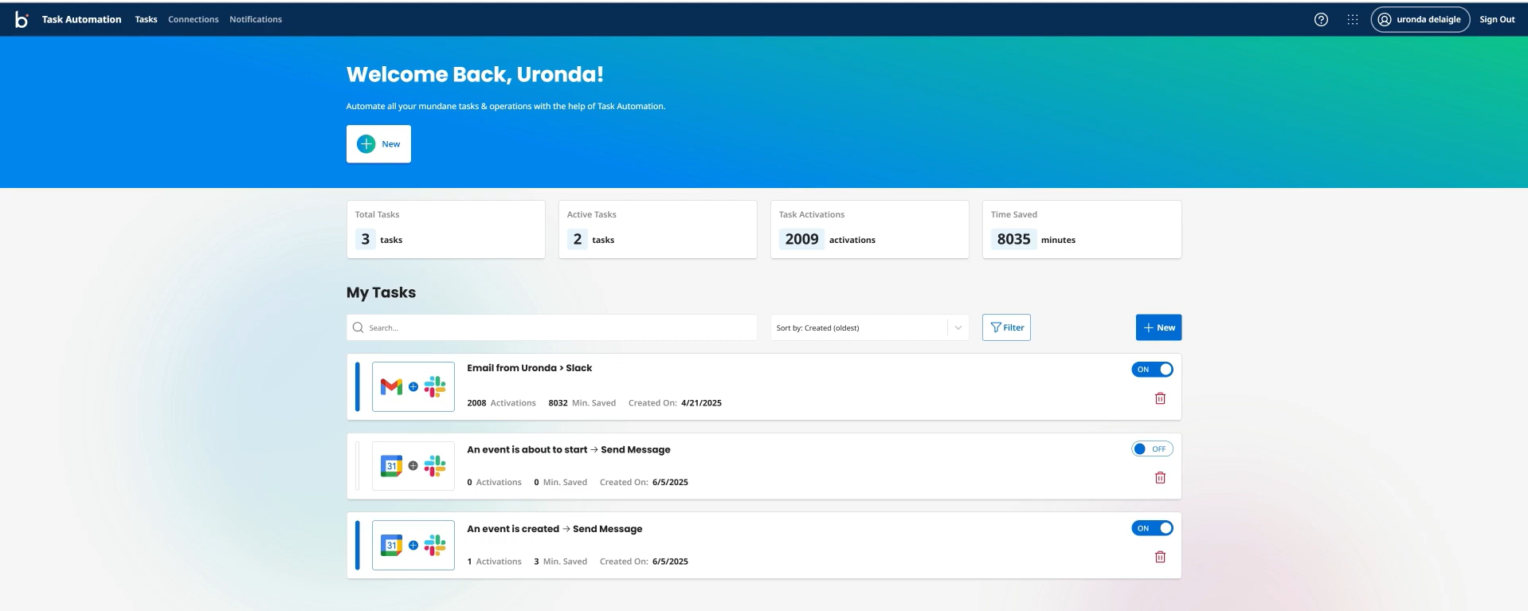Click the search magnifier icon
The width and height of the screenshot is (1528, 611).
pos(358,327)
